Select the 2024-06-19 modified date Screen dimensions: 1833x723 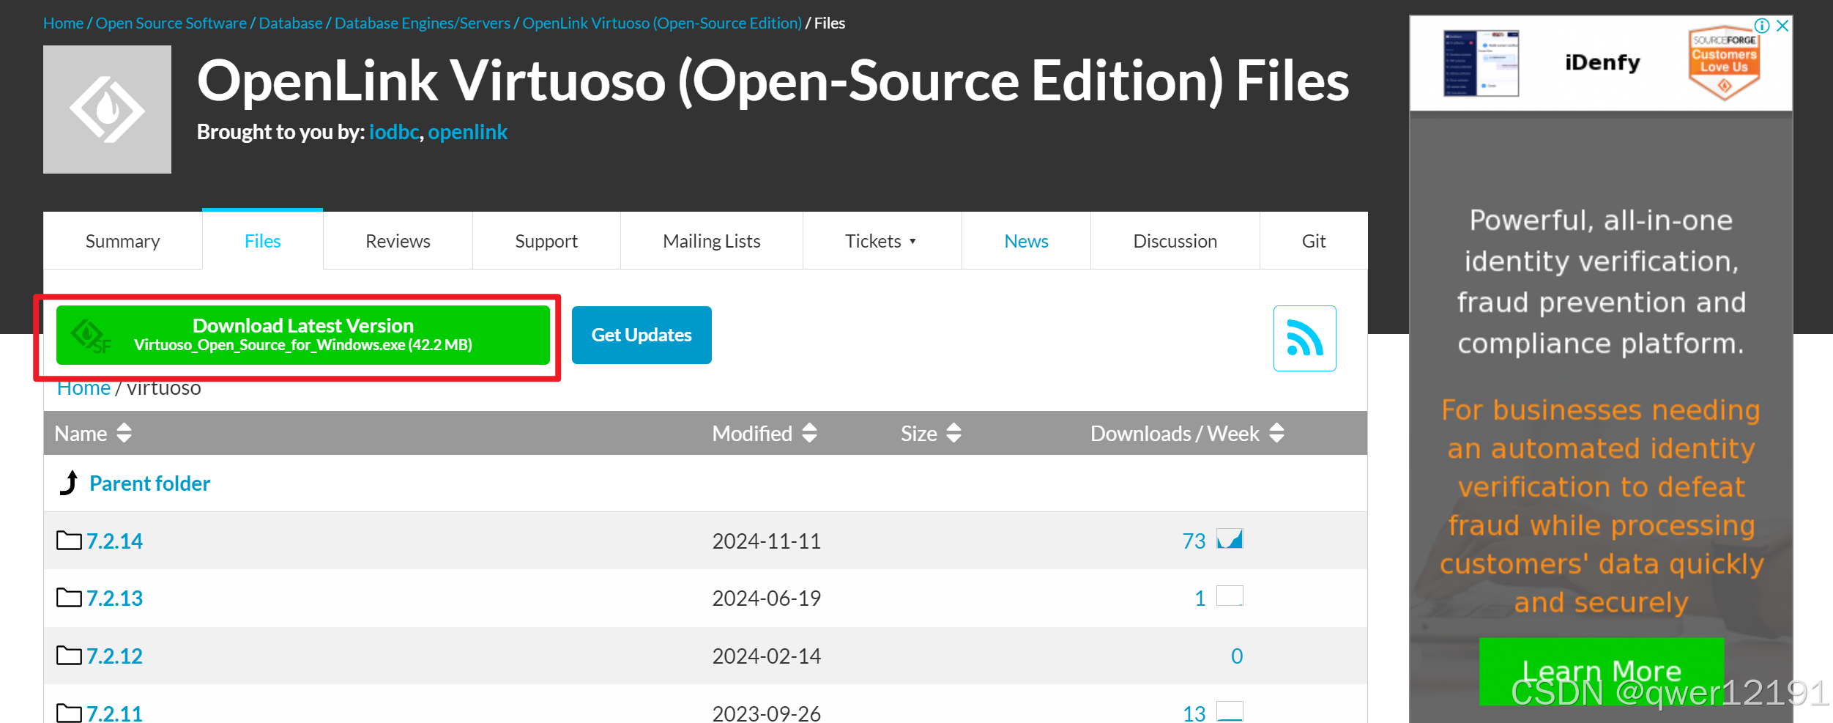[766, 598]
